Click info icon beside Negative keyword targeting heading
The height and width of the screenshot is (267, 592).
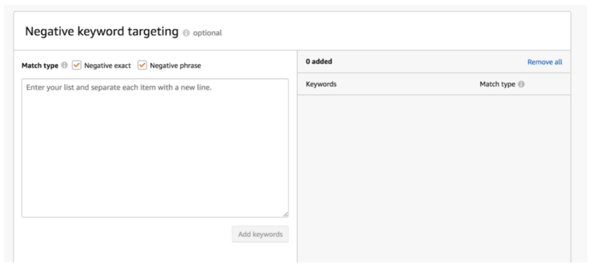tap(186, 33)
